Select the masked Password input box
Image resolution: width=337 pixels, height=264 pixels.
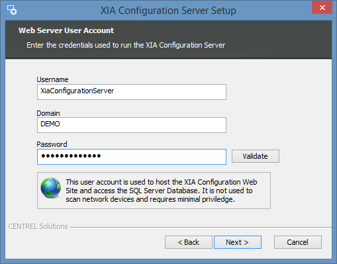pyautogui.click(x=132, y=157)
